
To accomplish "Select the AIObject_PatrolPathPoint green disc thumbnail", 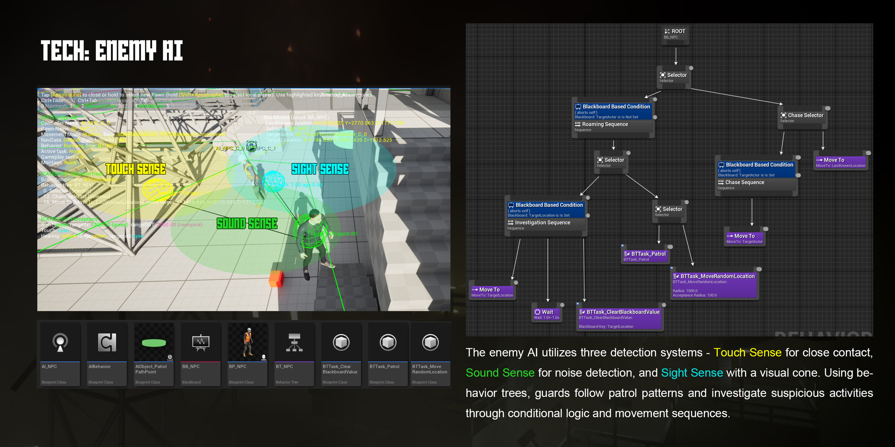I will (x=154, y=343).
